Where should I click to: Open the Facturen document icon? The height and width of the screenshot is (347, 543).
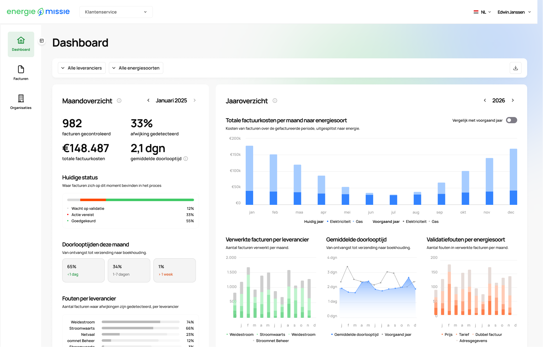[21, 69]
